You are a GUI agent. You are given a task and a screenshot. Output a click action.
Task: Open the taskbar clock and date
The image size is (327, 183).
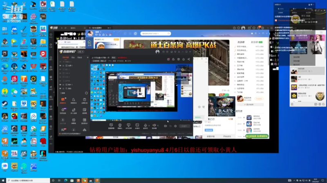coord(316,181)
